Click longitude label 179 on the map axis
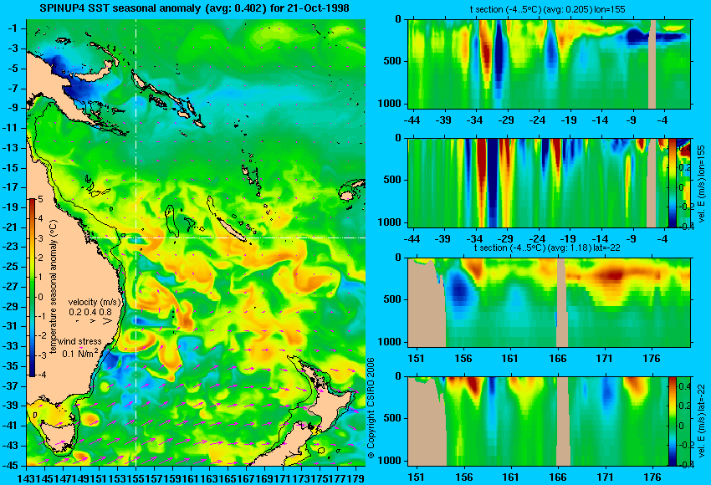The width and height of the screenshot is (711, 485). coord(356,477)
